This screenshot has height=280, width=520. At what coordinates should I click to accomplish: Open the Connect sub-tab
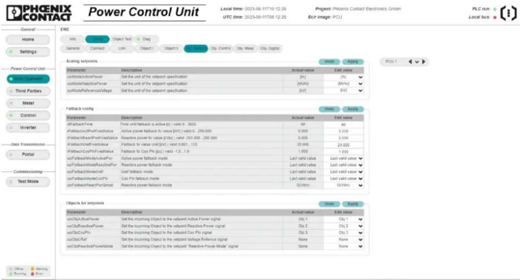(x=97, y=48)
